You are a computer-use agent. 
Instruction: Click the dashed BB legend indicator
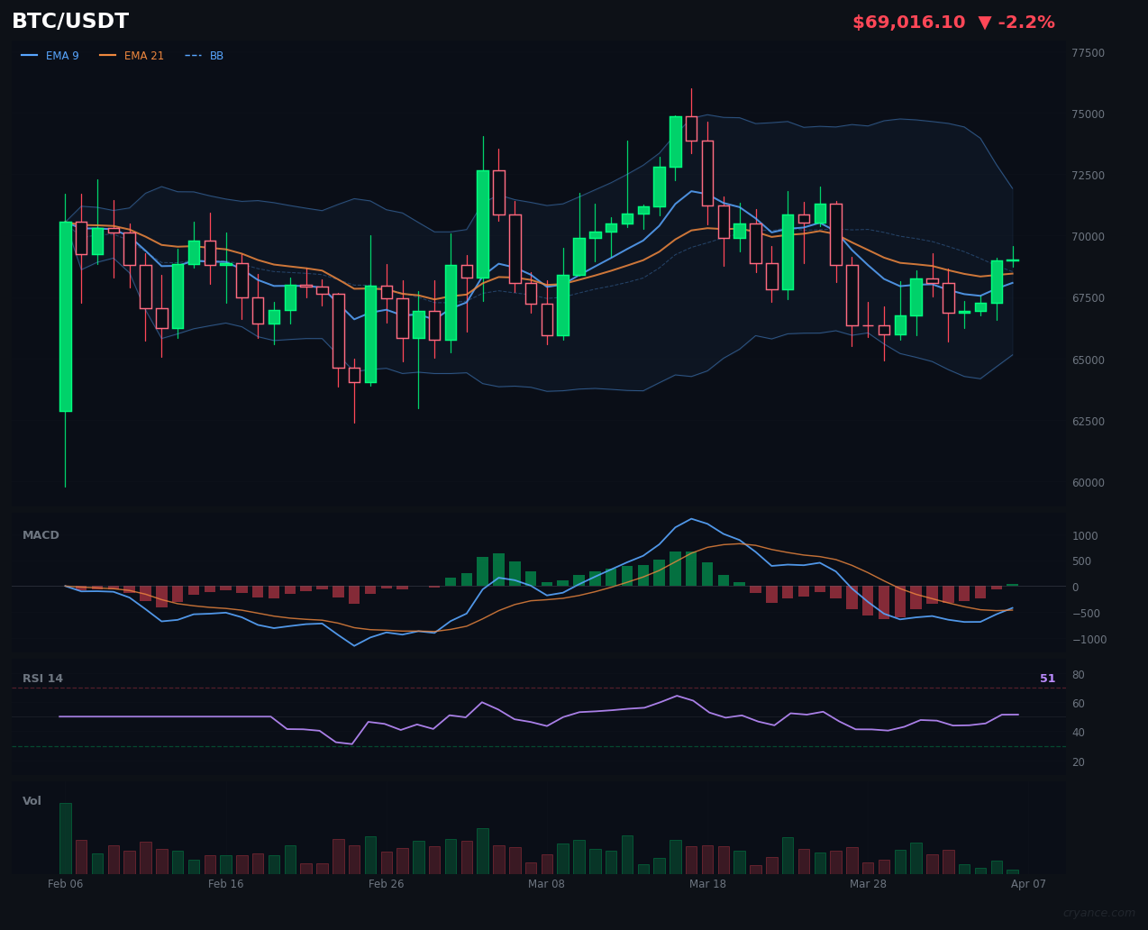click(192, 55)
